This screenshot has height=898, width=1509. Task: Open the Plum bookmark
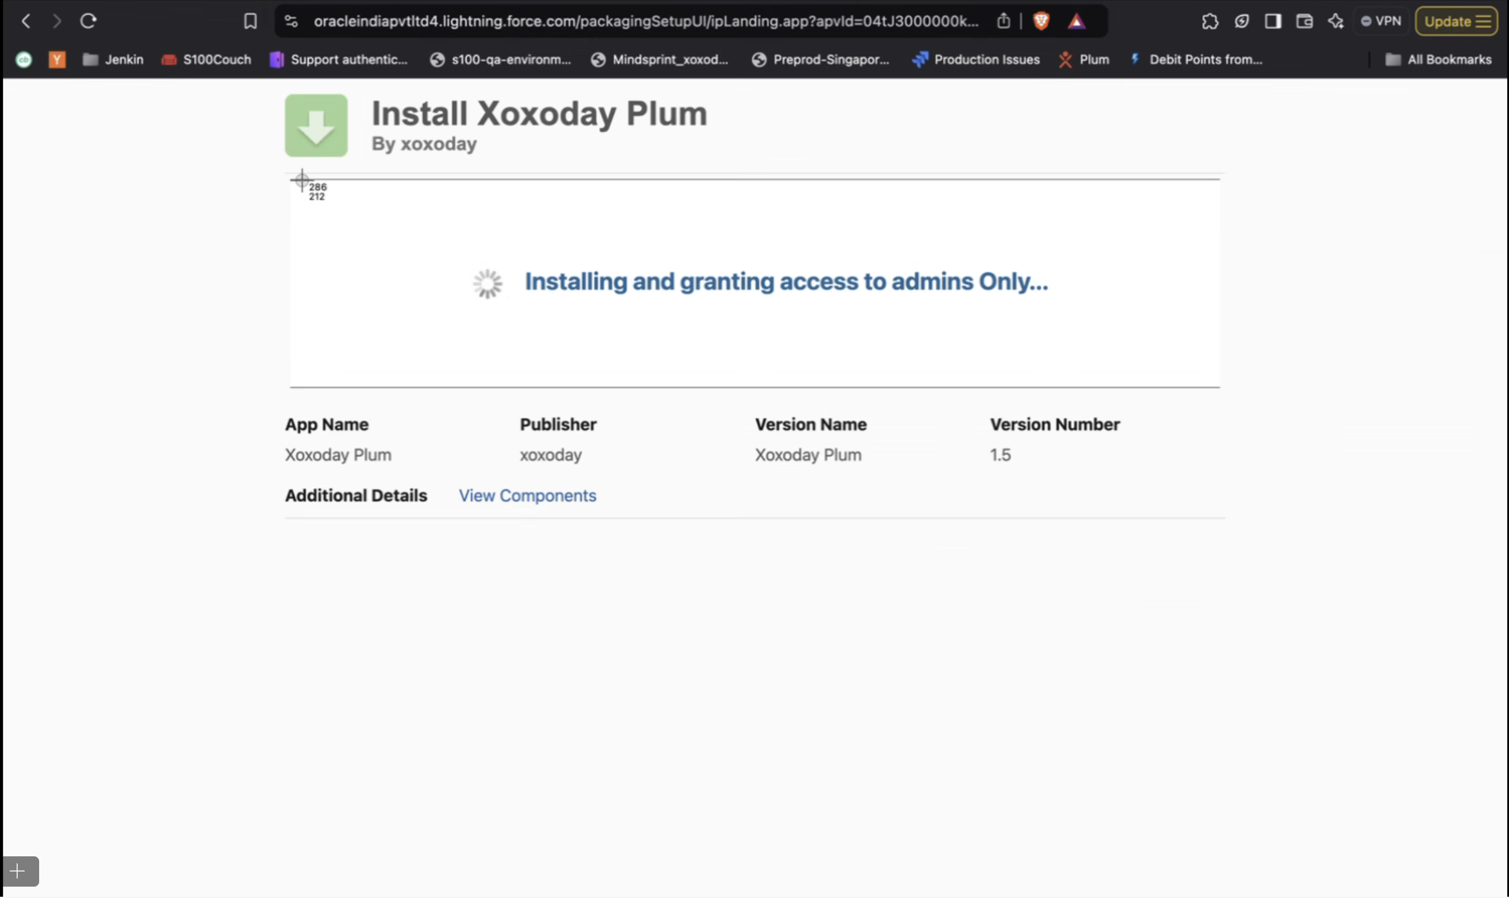(x=1083, y=59)
